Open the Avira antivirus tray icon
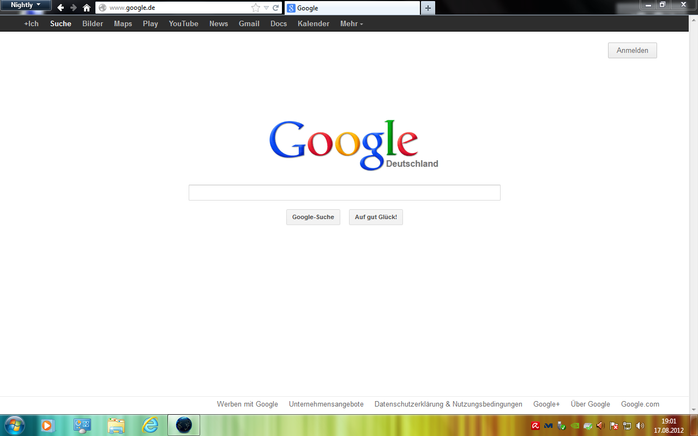 click(535, 426)
